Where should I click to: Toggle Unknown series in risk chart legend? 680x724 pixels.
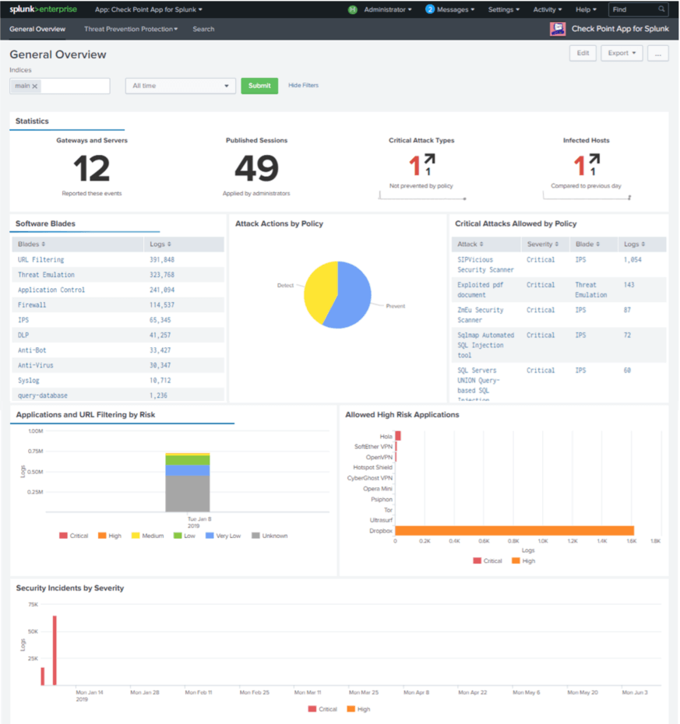coord(270,536)
